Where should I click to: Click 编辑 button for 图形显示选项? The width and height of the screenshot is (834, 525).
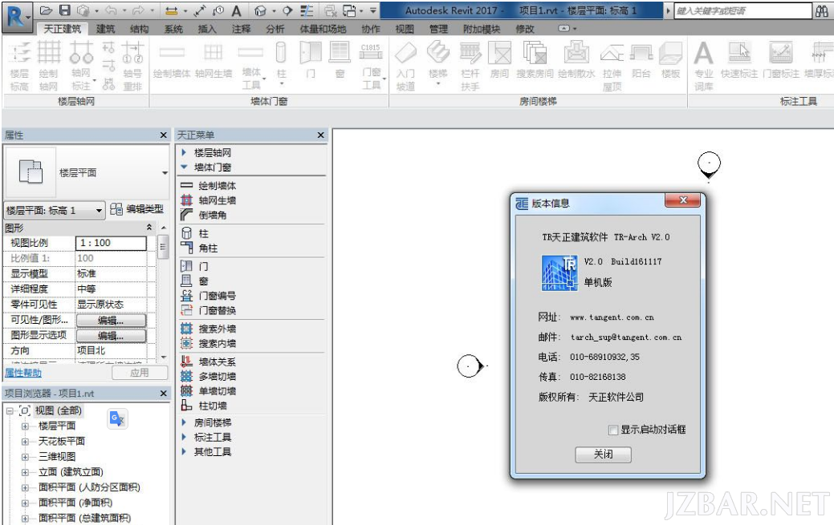coord(111,336)
